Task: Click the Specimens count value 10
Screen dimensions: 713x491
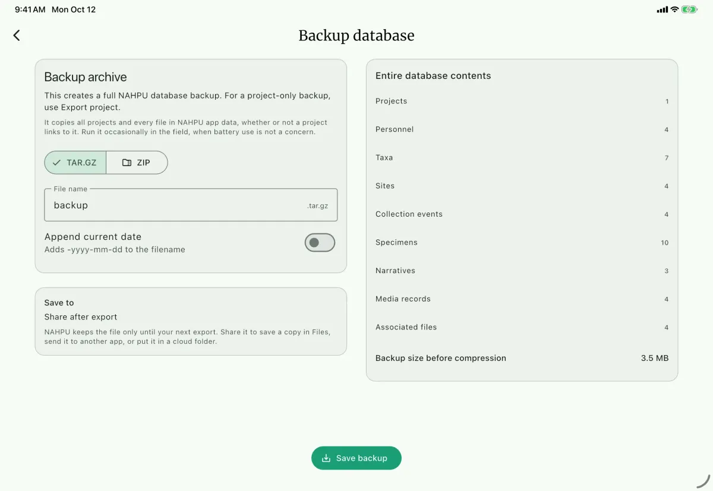Action: (x=665, y=243)
